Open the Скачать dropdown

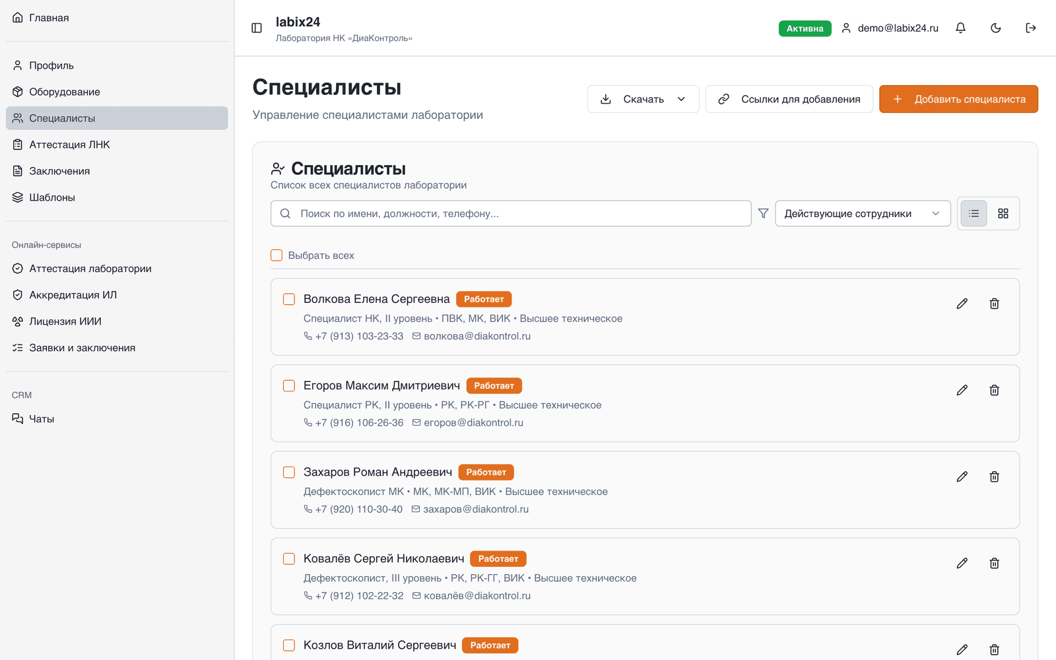[x=643, y=99]
